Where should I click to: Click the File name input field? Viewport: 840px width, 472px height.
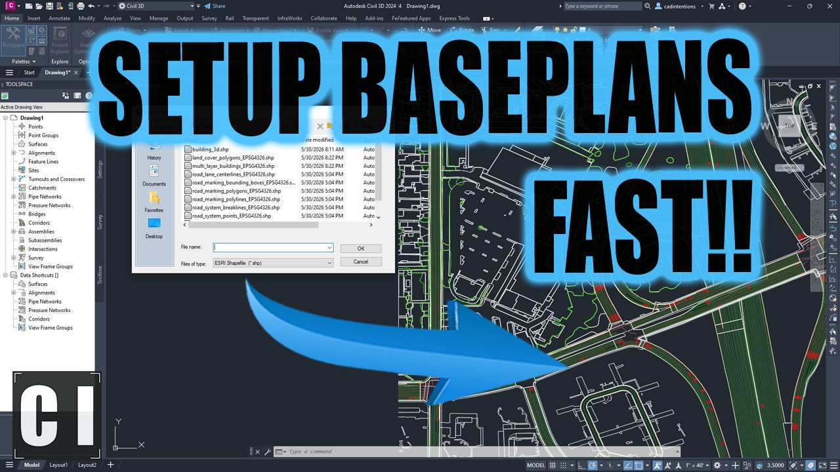click(273, 248)
